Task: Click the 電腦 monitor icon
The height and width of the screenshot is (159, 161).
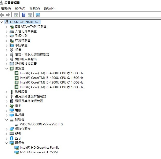Action: (x=12, y=110)
